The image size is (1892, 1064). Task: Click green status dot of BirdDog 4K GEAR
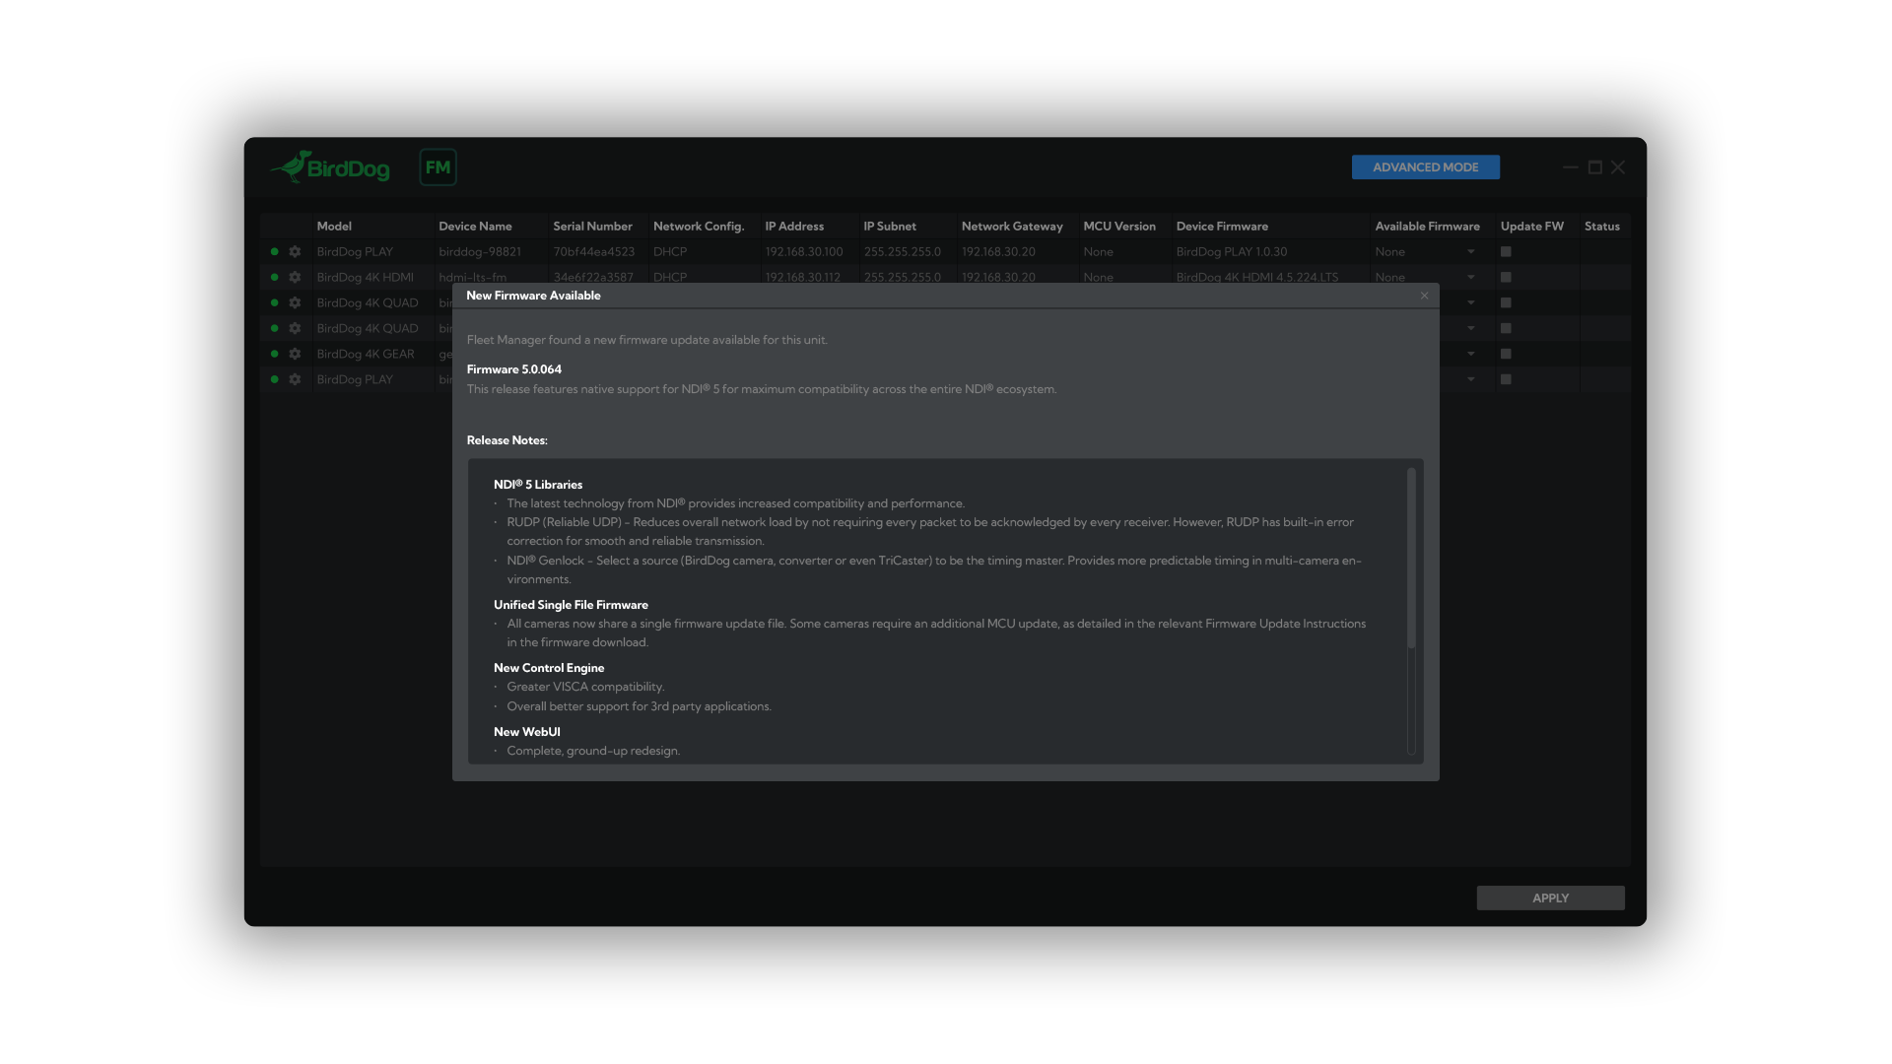pyautogui.click(x=275, y=354)
